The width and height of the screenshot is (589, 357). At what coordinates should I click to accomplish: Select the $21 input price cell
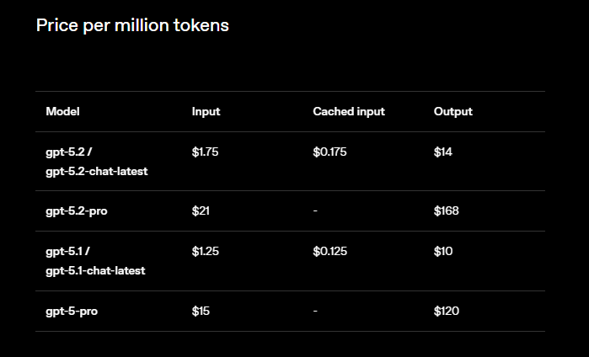pos(201,210)
